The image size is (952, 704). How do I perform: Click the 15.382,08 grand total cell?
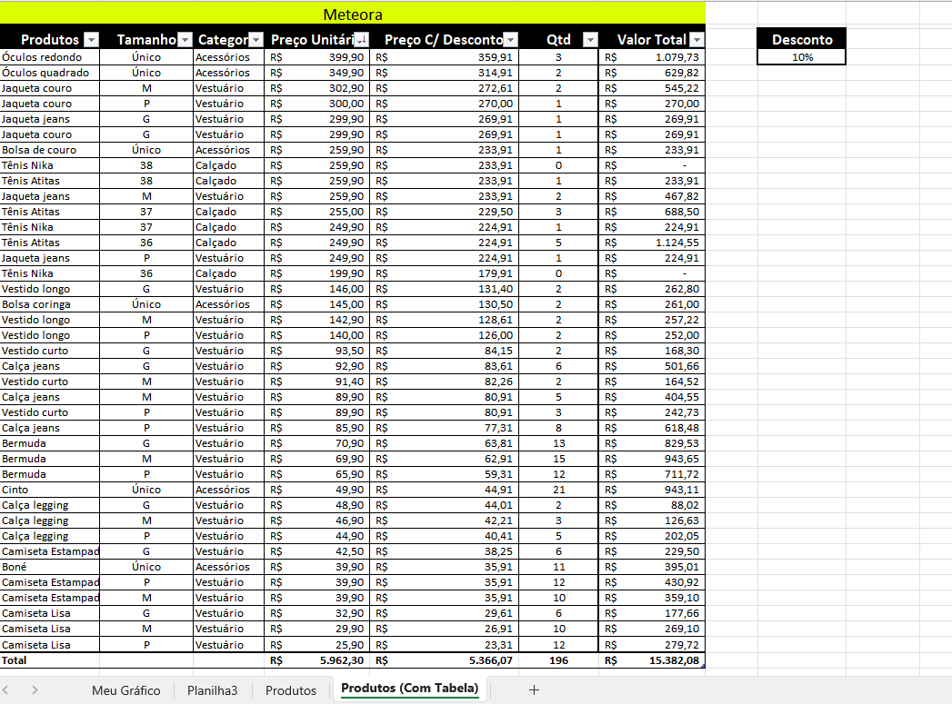coord(651,660)
